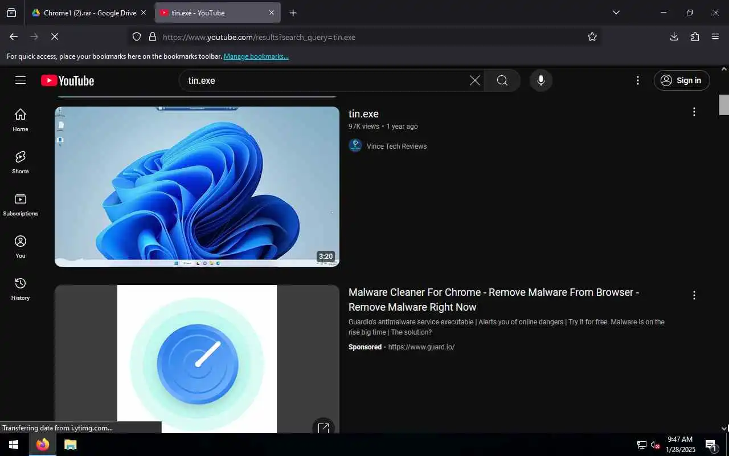Open tracking protection shield panel
Viewport: 729px width, 456px height.
click(137, 36)
